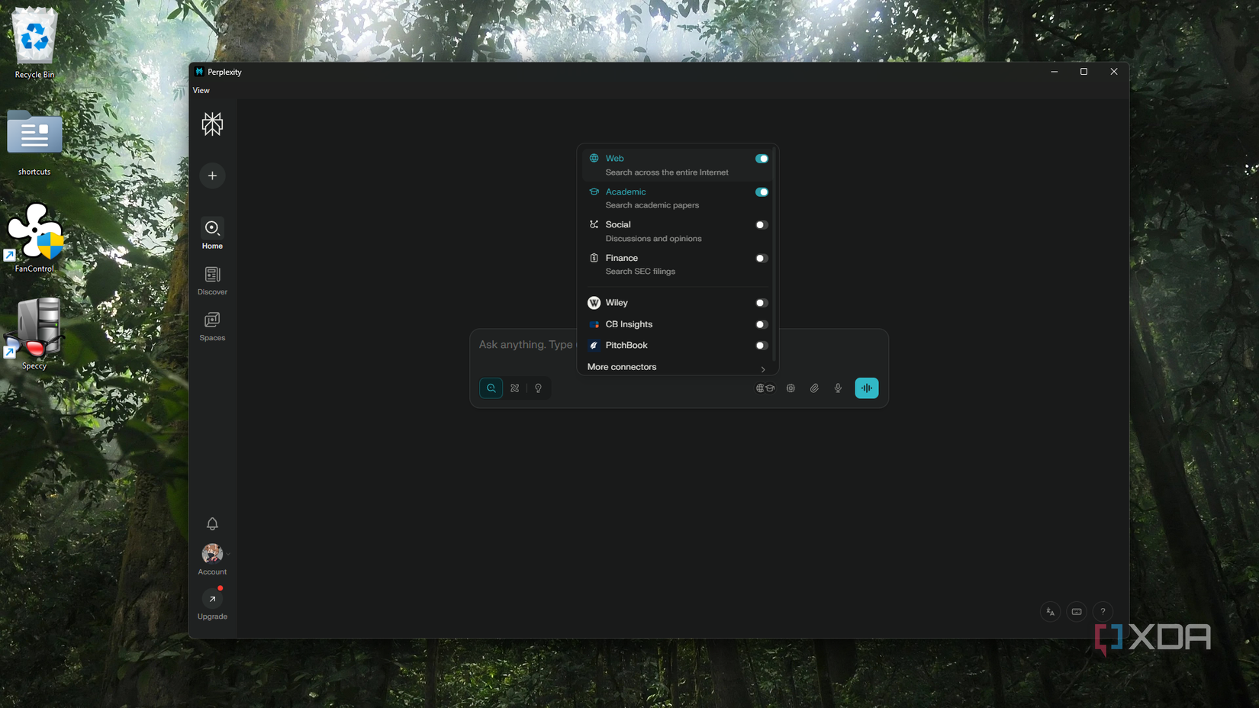Click the Upgrade label in sidebar
The width and height of the screenshot is (1259, 708).
click(212, 616)
